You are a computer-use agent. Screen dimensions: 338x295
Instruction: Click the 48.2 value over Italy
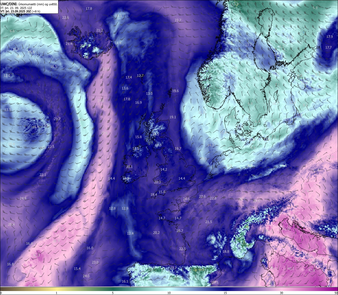[x=291, y=269]
